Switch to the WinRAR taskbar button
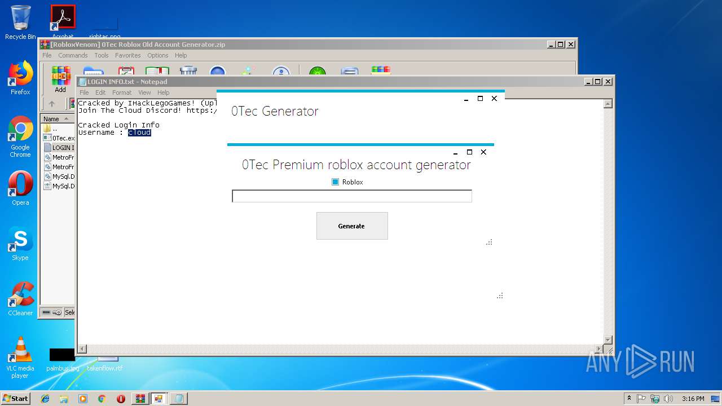The image size is (722, 406). coord(140,399)
